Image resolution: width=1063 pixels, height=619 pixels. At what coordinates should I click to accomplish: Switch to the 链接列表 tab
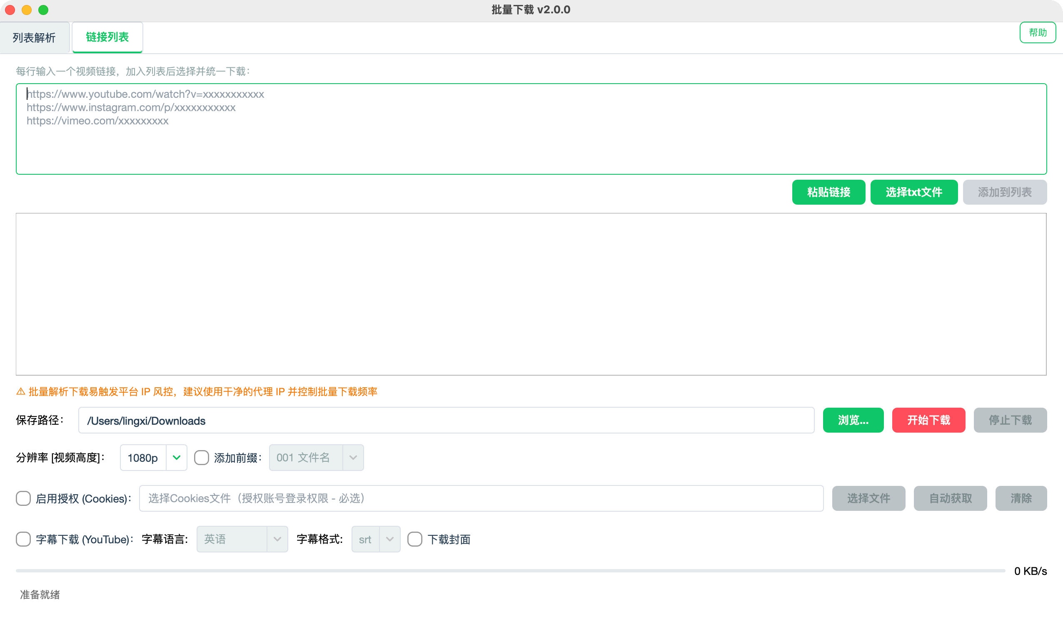tap(107, 37)
